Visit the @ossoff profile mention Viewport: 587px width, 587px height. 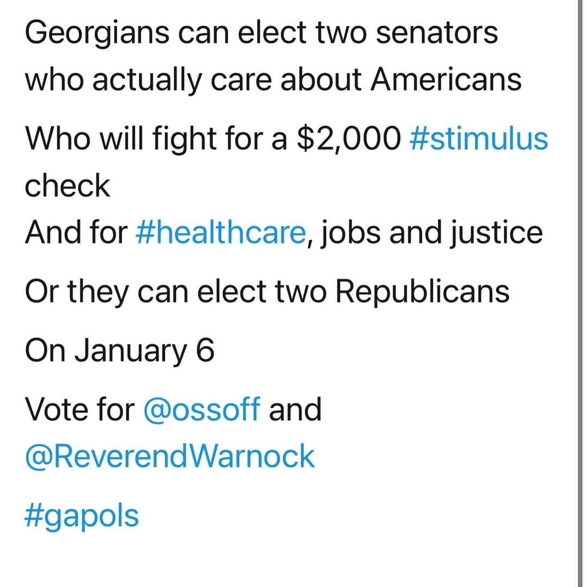[202, 409]
